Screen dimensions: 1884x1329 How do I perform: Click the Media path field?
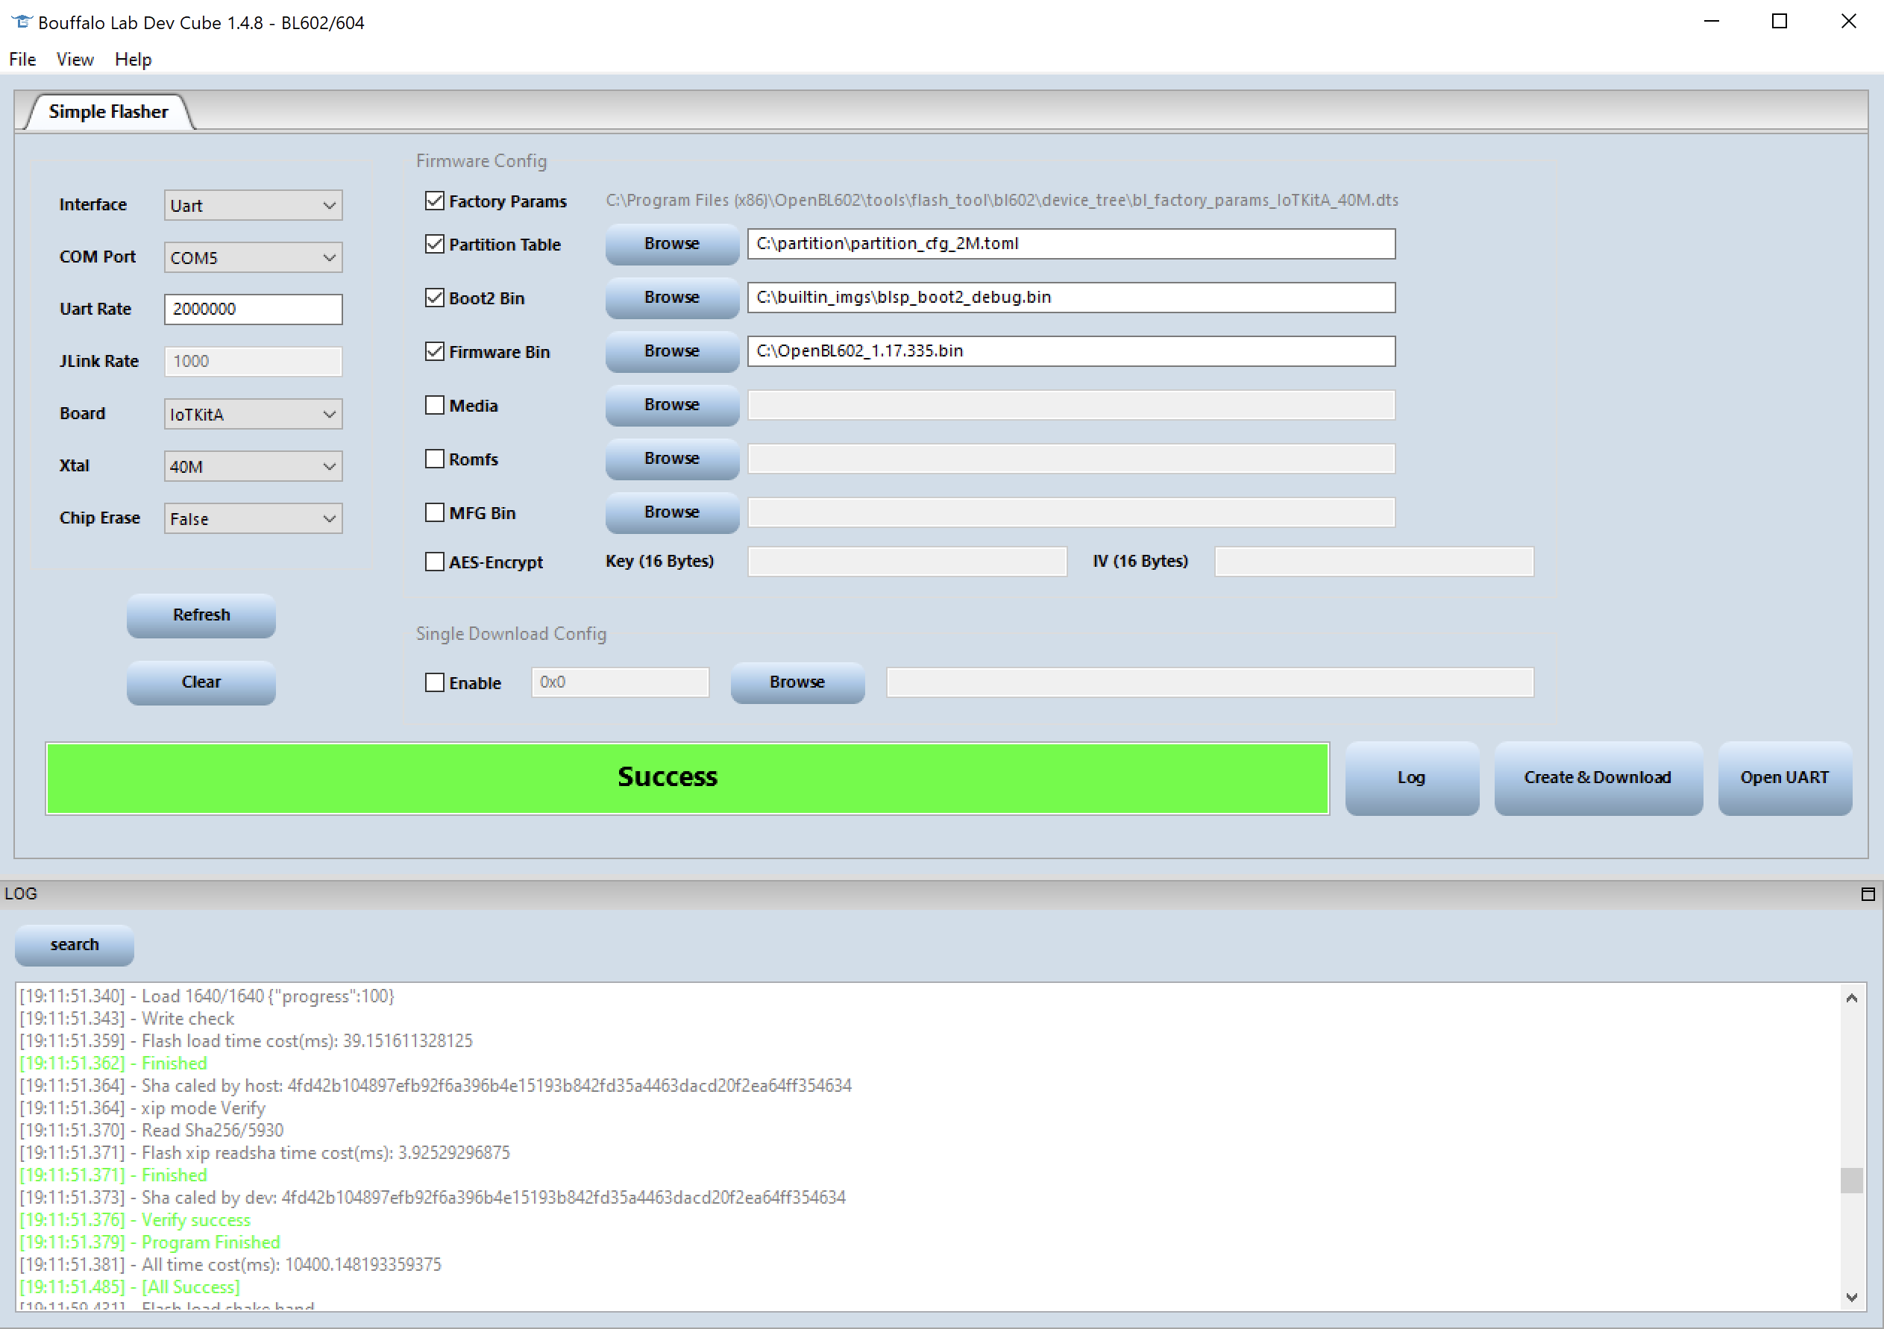click(1071, 405)
